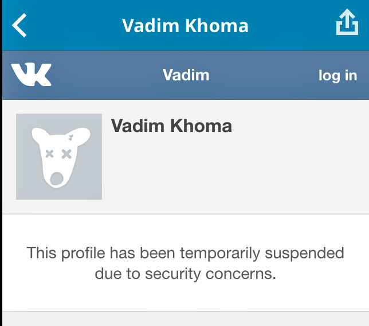369x326 pixels.
Task: Click the VK logo
Action: tap(31, 75)
